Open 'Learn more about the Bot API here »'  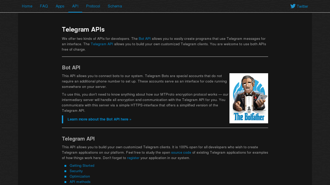tap(99, 119)
